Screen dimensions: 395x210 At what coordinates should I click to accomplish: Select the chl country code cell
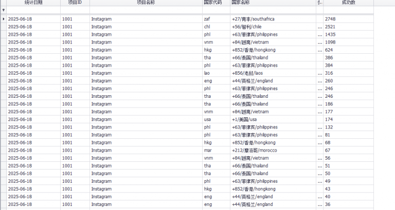(217, 27)
